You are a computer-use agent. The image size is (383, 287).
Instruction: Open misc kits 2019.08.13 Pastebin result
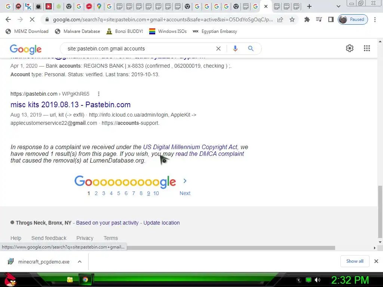(x=70, y=105)
